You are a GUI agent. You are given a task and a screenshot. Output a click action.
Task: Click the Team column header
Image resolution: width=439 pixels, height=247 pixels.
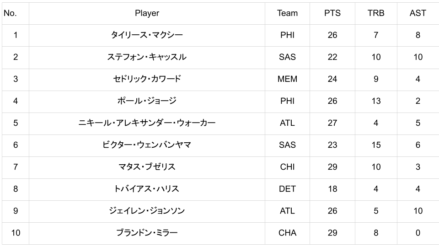[287, 13]
